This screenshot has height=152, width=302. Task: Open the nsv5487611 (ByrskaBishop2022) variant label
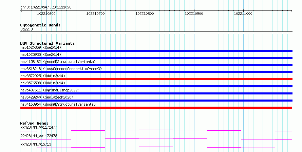pos(50,90)
